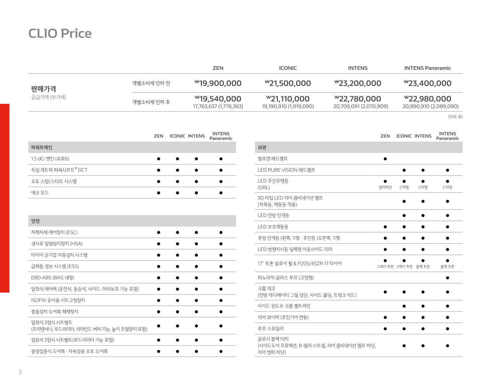Click the page number 2 at bottom-left
Viewport: 491px width, 387px height.
pos(20,372)
